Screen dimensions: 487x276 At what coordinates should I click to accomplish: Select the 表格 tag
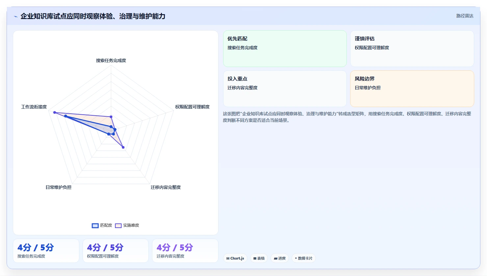click(x=259, y=258)
